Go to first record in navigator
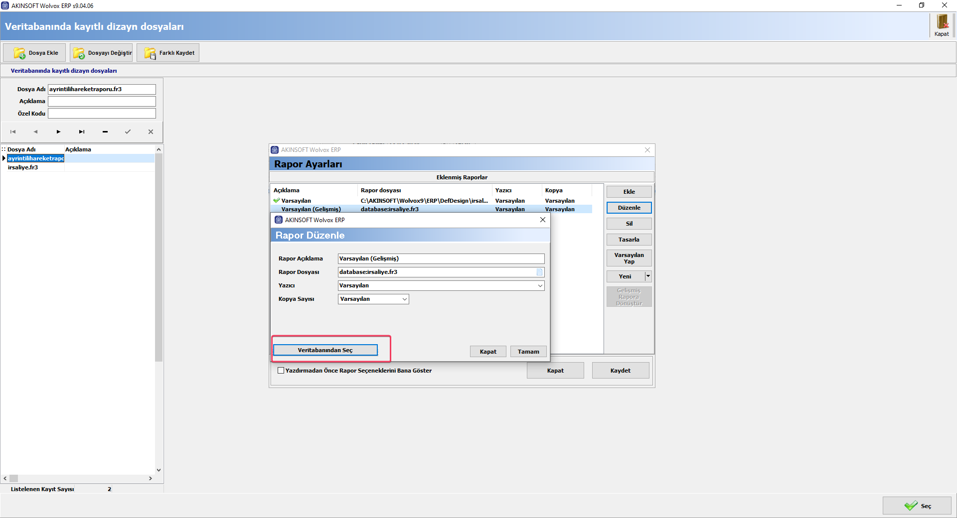This screenshot has width=957, height=518. tap(13, 132)
